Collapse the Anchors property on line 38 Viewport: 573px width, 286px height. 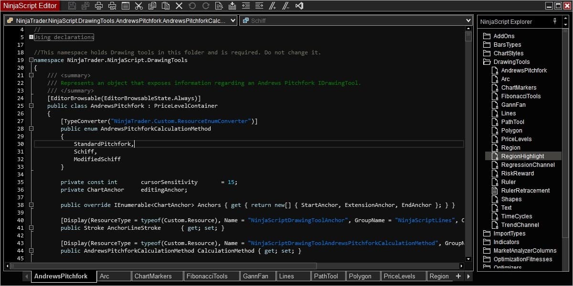(x=31, y=205)
